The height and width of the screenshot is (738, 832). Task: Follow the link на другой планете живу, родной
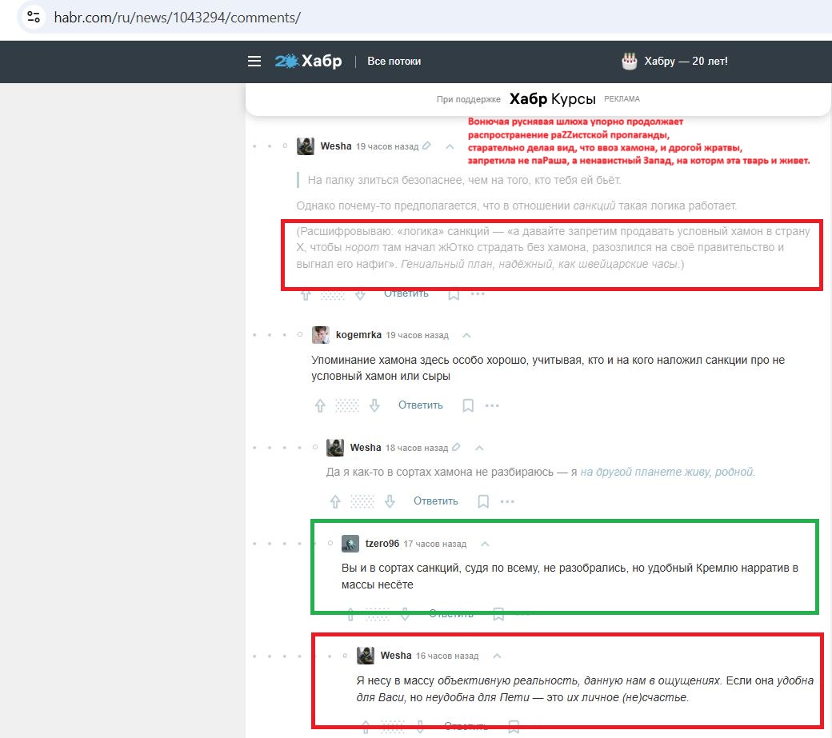667,472
